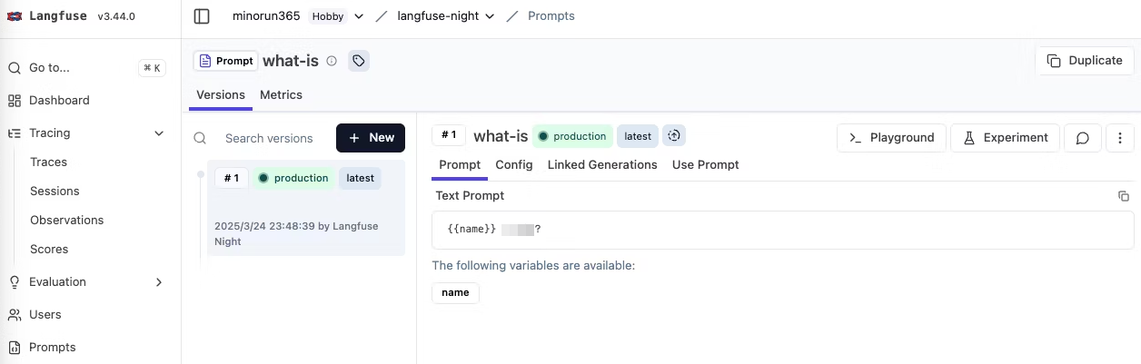This screenshot has width=1141, height=364.
Task: Expand the Evaluation section chevron
Action: pyautogui.click(x=159, y=281)
